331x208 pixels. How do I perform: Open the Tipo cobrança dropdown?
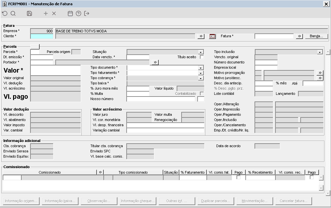200,78
